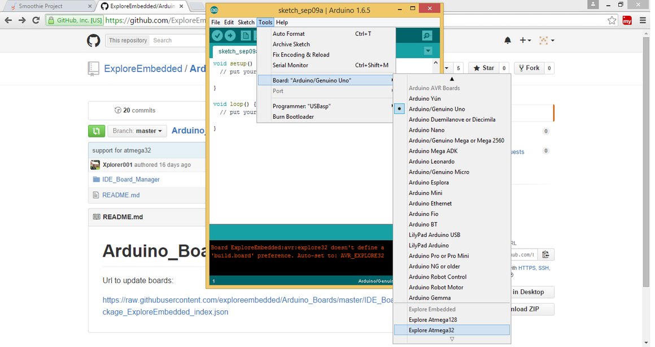Expand board list with bottom down arrow

coord(452,340)
